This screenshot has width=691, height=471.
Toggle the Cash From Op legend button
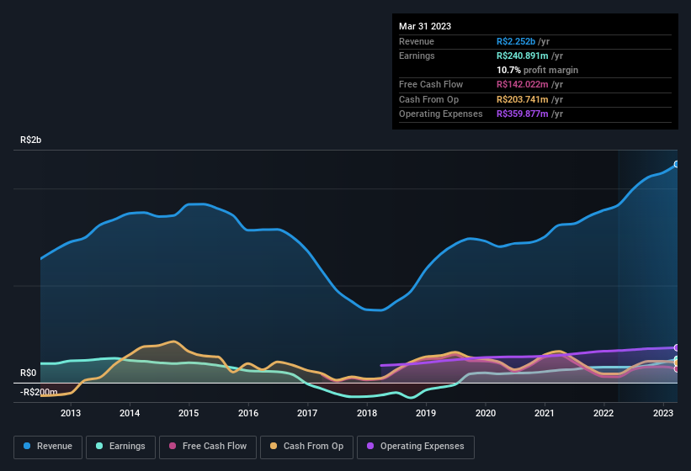click(306, 447)
